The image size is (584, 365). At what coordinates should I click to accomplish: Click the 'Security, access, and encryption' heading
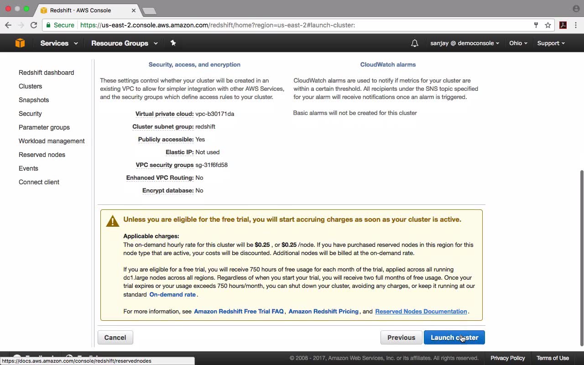(x=194, y=64)
